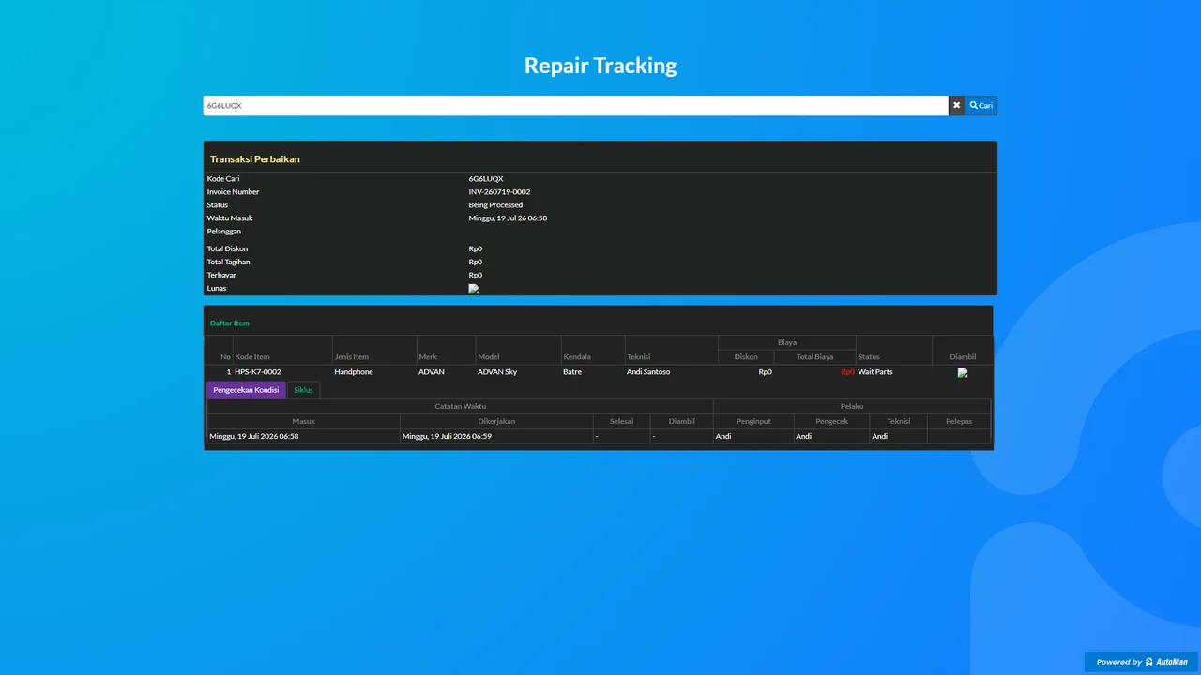Click the Diambil image in item row

(x=963, y=372)
